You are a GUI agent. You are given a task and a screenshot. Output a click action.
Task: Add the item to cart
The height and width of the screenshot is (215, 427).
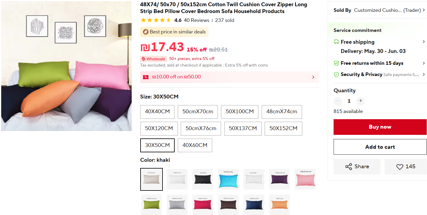click(380, 147)
